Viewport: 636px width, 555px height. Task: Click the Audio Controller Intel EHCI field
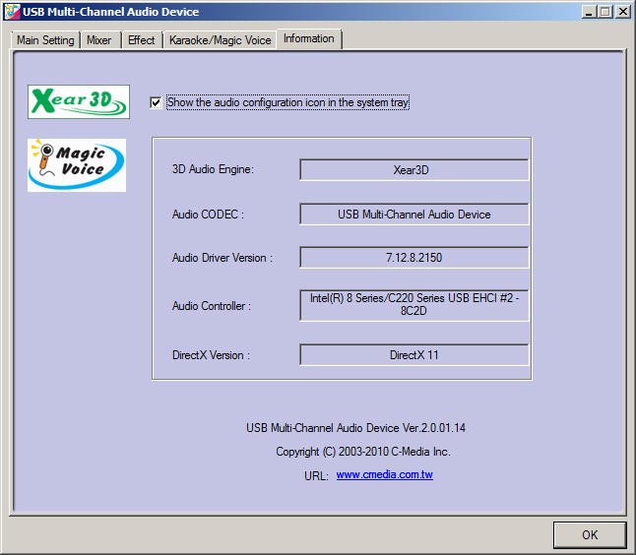[413, 305]
